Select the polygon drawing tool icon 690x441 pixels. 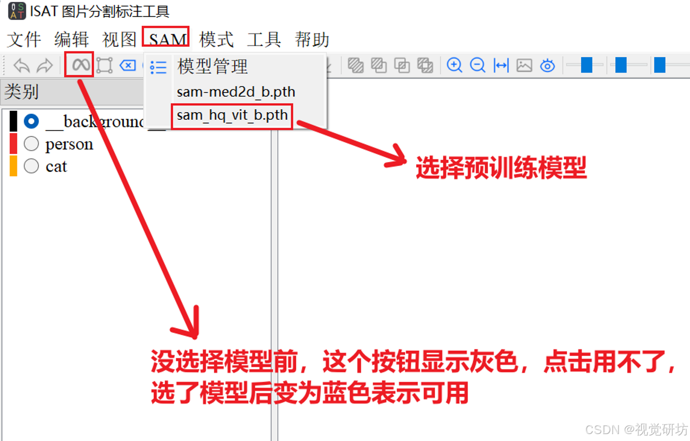104,65
